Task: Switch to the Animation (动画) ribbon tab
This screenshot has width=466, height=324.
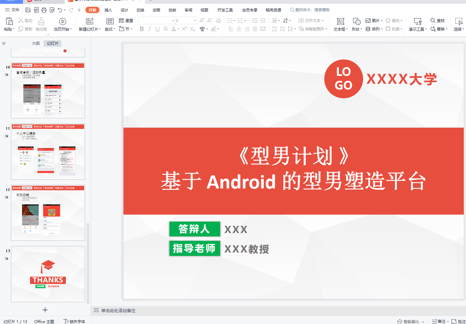Action: pyautogui.click(x=156, y=10)
